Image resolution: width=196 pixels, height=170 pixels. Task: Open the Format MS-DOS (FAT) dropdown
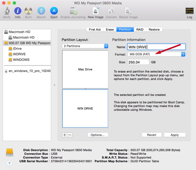(157, 54)
